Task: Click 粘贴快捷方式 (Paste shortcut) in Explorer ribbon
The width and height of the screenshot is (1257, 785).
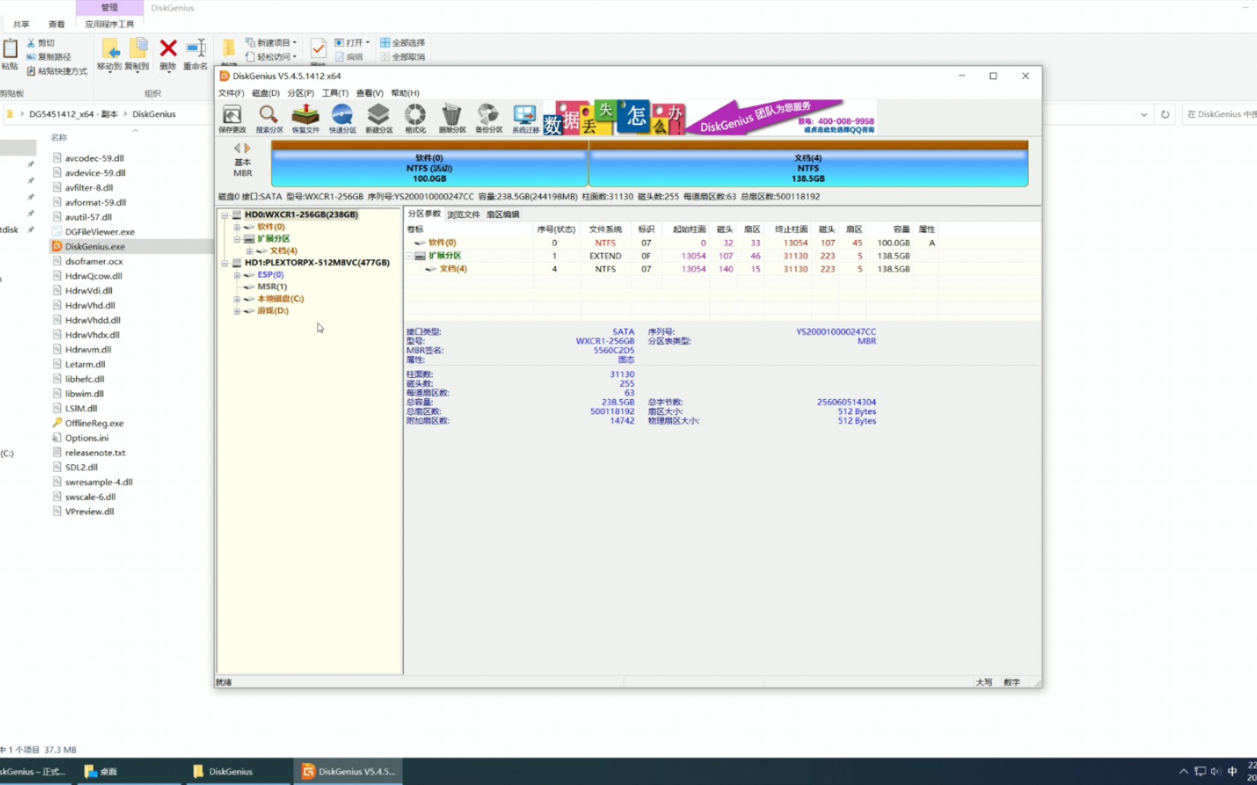Action: point(57,71)
